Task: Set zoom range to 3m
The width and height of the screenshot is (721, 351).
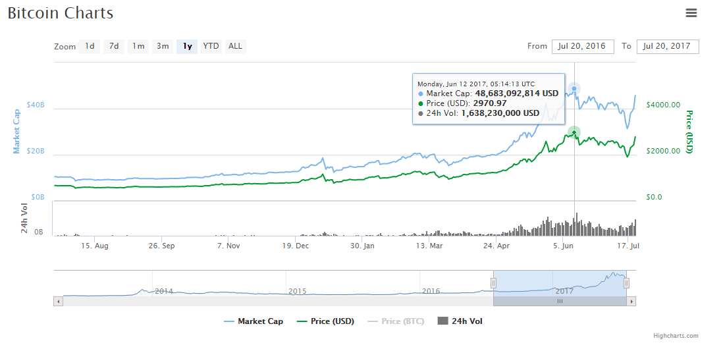Action: click(x=163, y=47)
